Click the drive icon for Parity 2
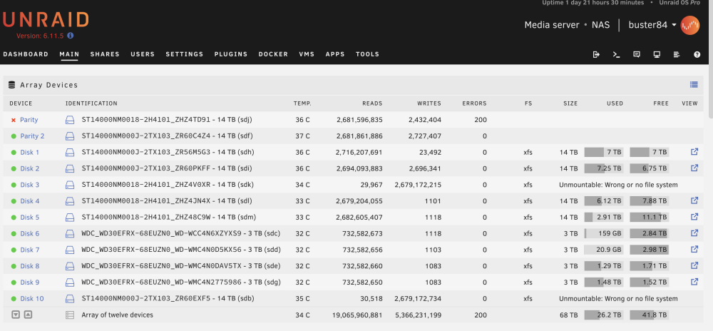The height and width of the screenshot is (331, 713). click(x=70, y=136)
